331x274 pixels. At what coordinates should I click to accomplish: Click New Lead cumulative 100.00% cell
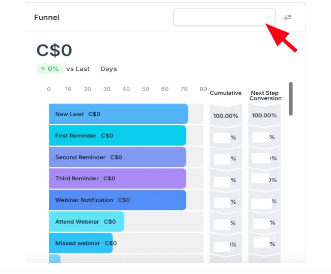pyautogui.click(x=226, y=116)
